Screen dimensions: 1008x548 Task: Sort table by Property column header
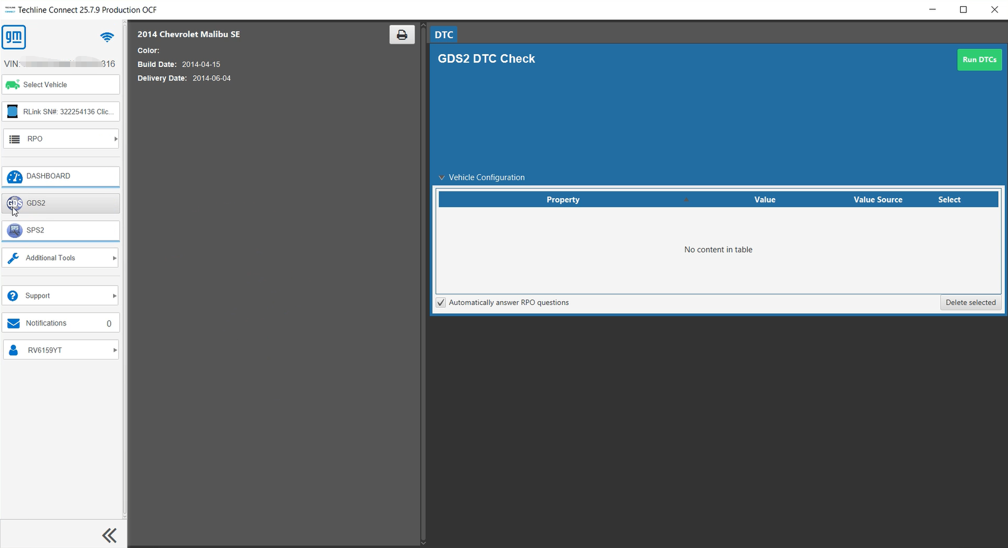pyautogui.click(x=563, y=200)
